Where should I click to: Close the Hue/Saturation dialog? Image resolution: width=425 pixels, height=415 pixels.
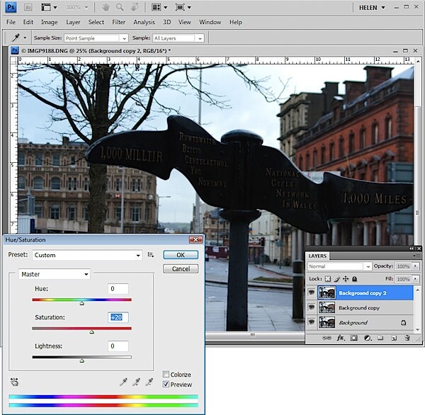click(x=195, y=239)
